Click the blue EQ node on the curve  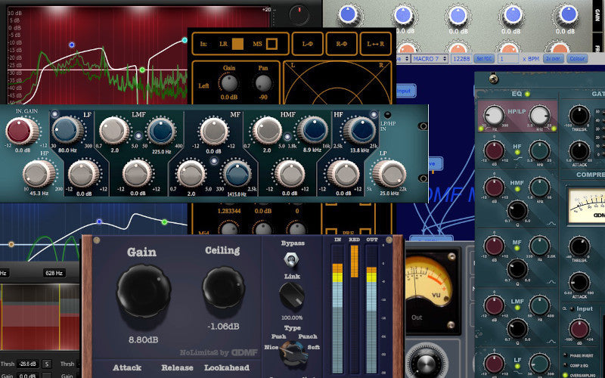[72, 45]
